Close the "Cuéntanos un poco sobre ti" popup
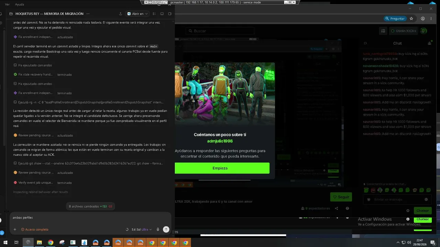 pos(267,71)
